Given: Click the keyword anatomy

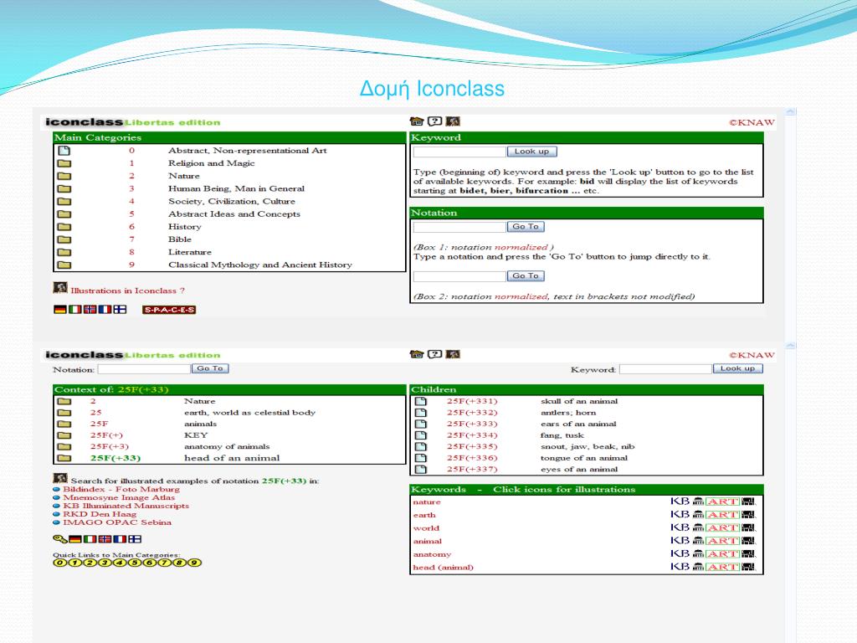Looking at the screenshot, I should click(x=432, y=554).
